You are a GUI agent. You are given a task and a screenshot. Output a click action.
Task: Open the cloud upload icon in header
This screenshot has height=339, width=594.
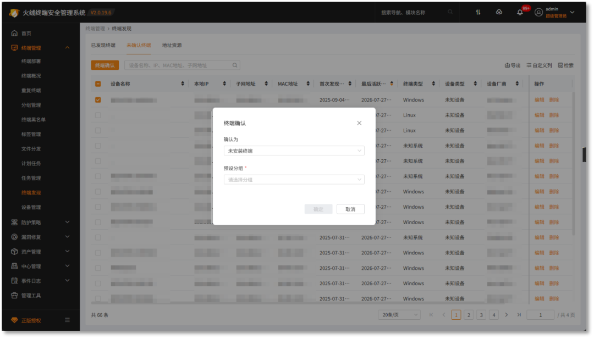499,12
